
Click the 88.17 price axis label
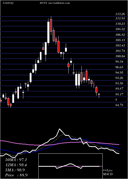click(119, 94)
